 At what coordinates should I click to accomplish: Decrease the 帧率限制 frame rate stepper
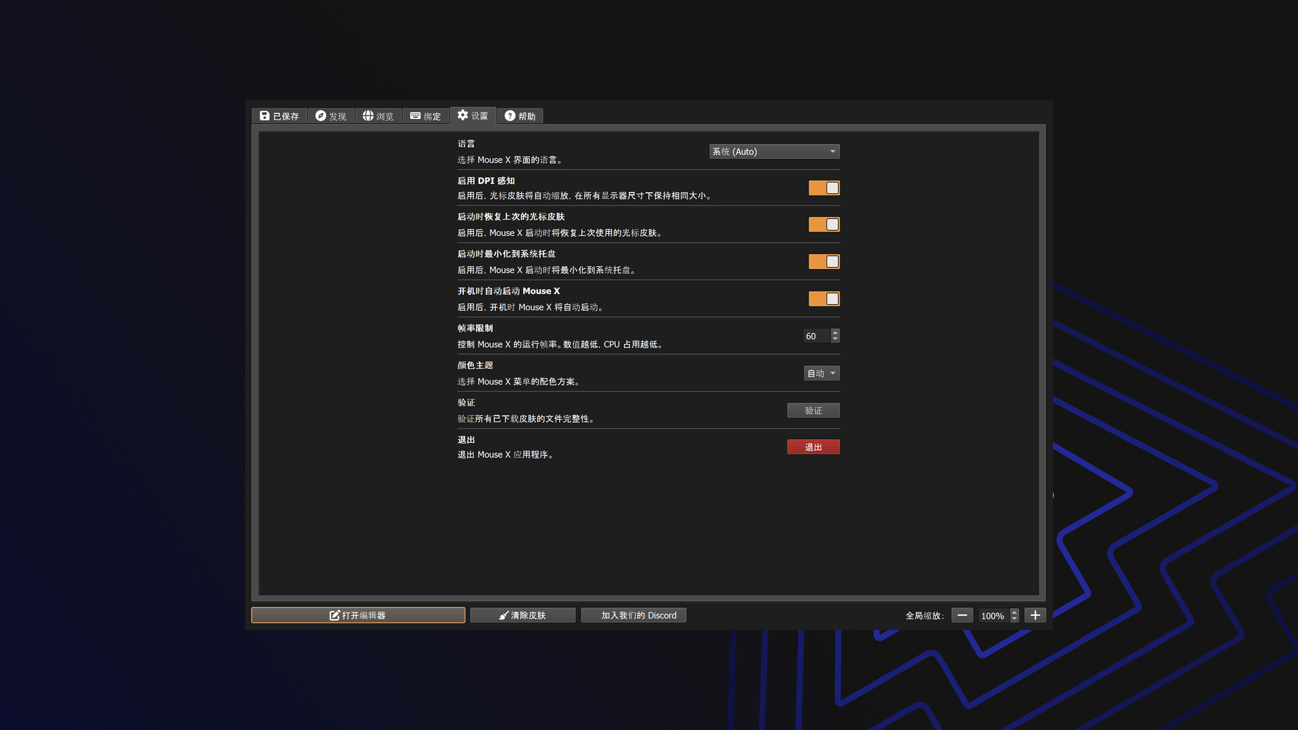(x=836, y=339)
